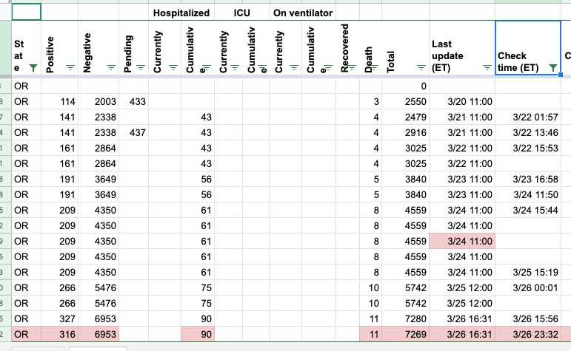Open the Death column filter
571x351 pixels.
(374, 67)
